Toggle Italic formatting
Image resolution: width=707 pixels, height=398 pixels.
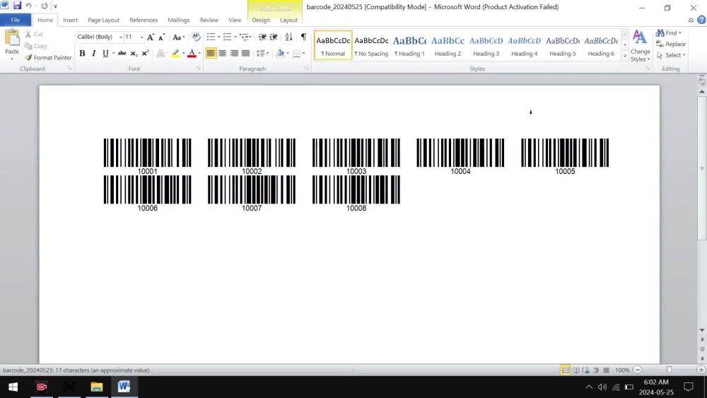point(94,53)
